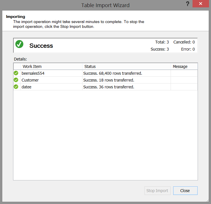211x204 pixels.
Task: Click the 36 rows transferred status
Action: click(109, 87)
